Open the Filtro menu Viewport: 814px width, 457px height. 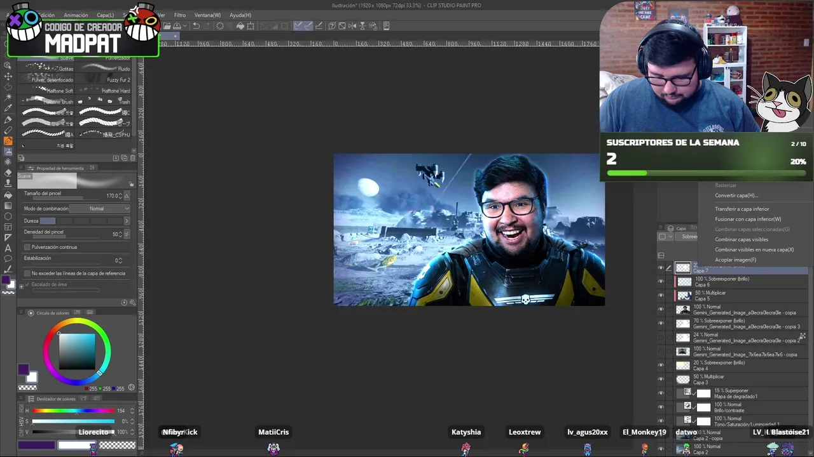[180, 15]
